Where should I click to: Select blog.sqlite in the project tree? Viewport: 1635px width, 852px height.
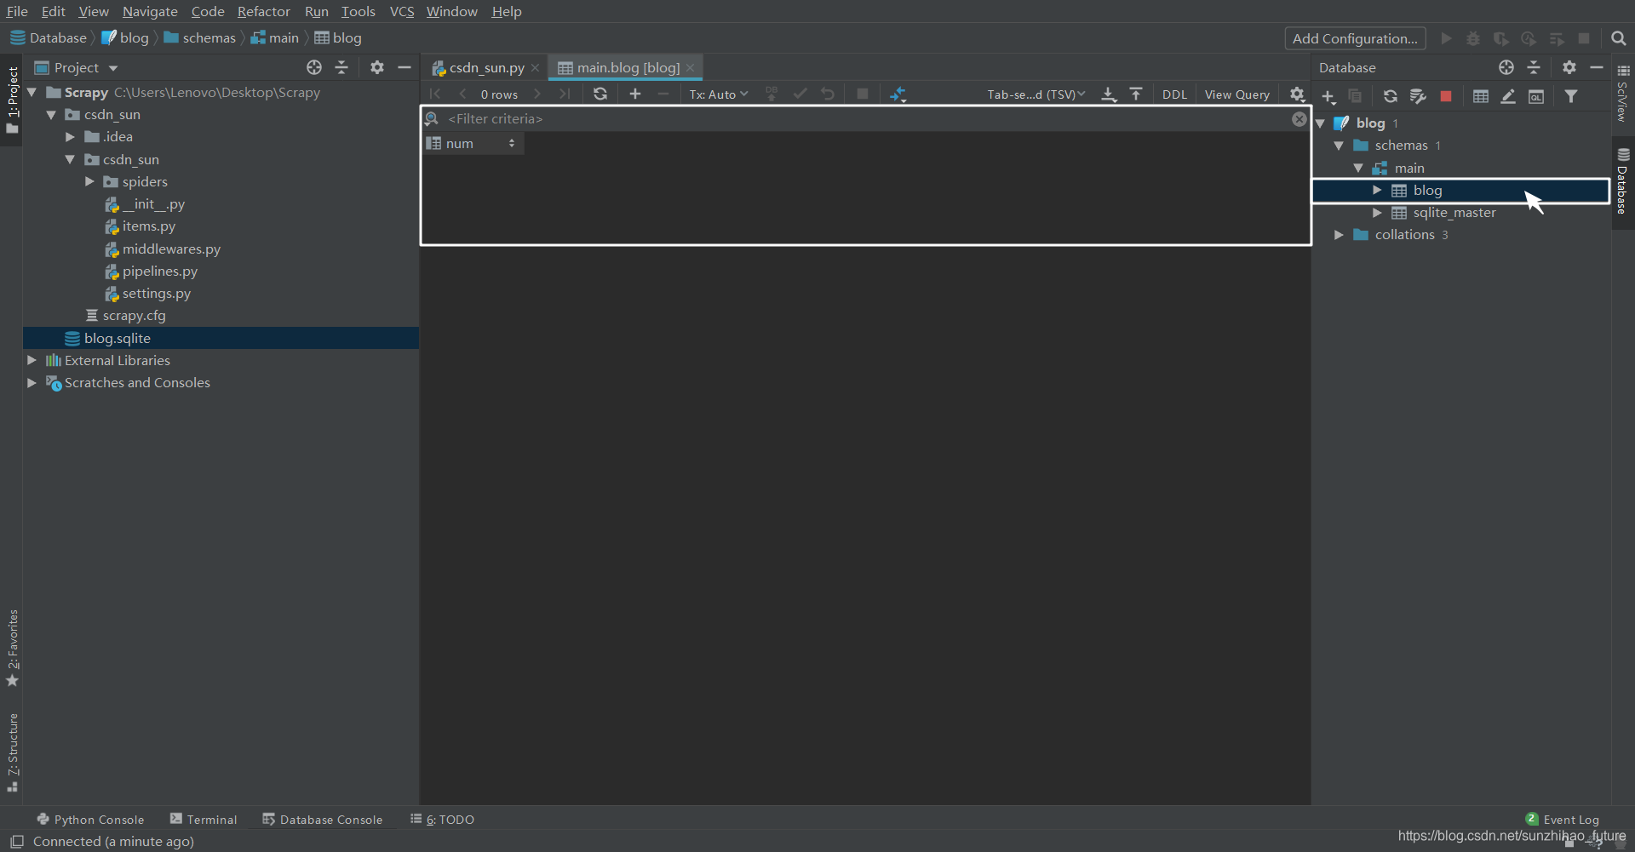coord(221,338)
